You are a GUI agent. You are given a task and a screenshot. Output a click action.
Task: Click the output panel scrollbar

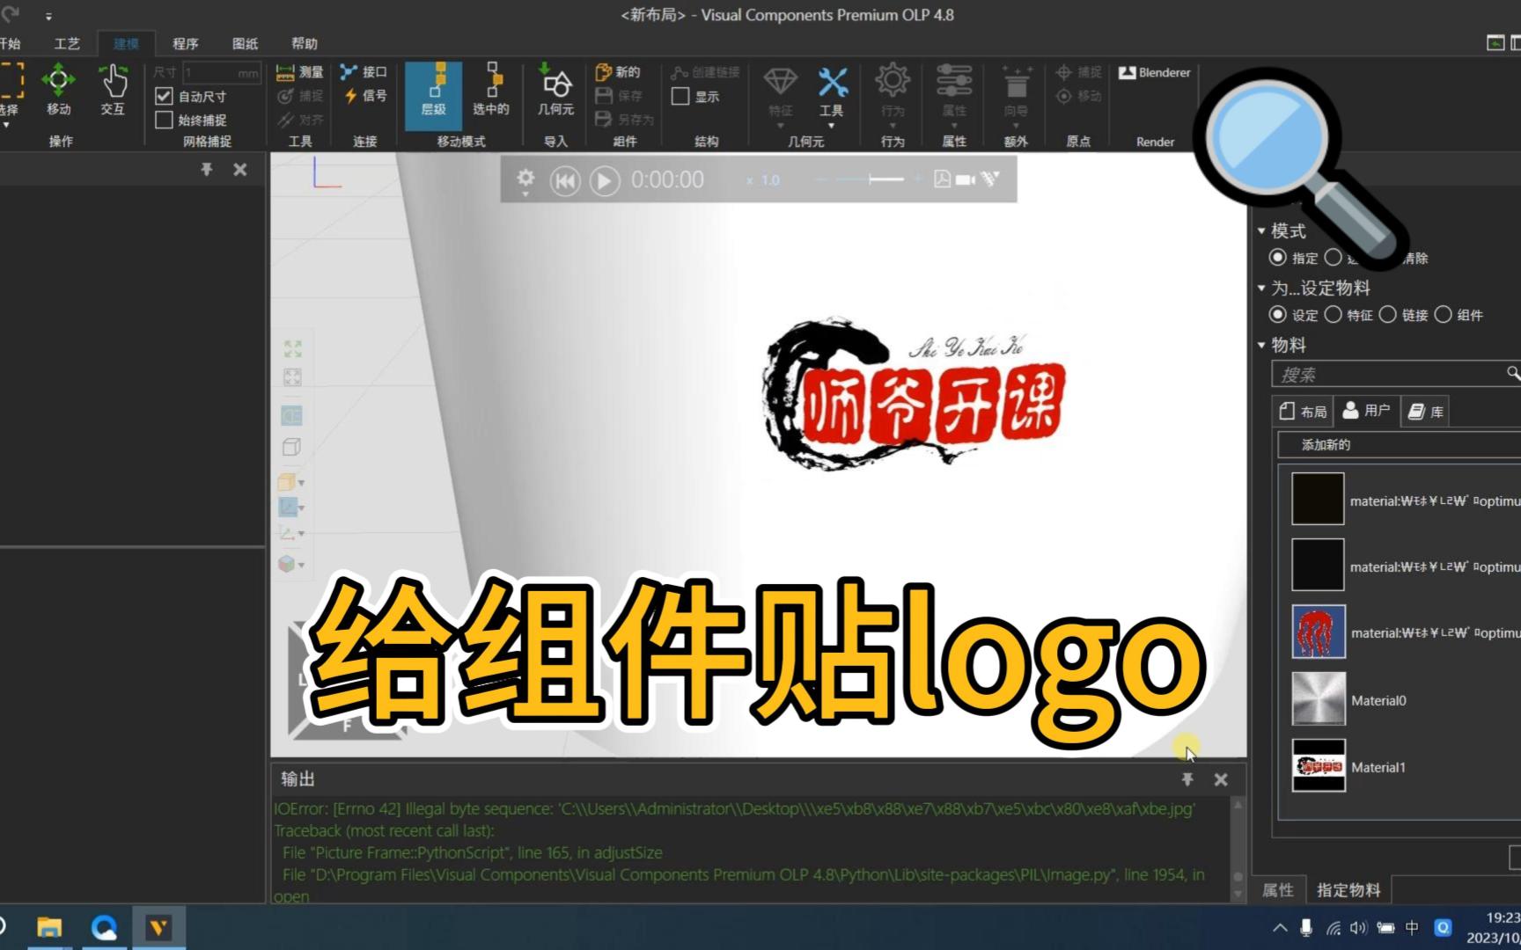[x=1238, y=849]
